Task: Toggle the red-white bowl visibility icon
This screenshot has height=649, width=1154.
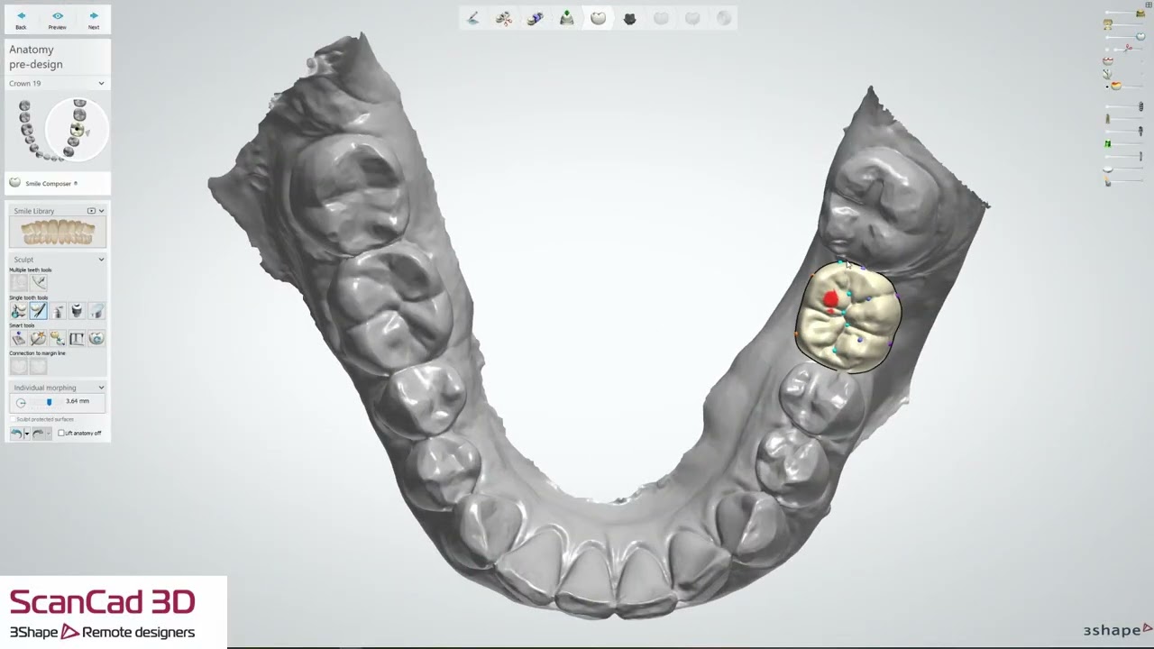Action: coord(1108,61)
